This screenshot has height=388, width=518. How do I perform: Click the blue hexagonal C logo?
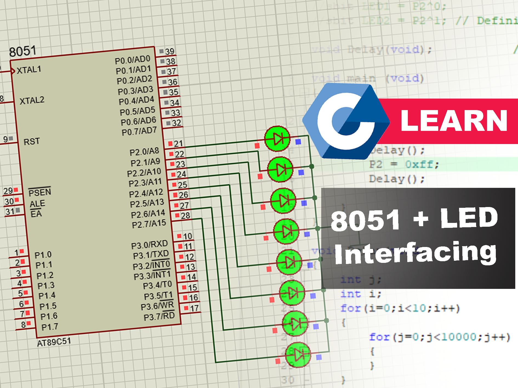pos(346,121)
